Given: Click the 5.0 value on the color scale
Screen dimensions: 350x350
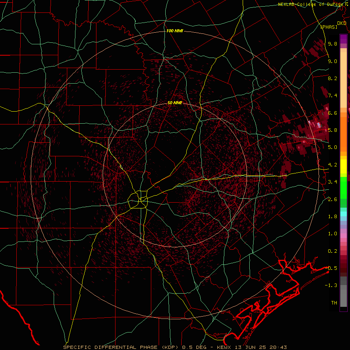Looking at the screenshot, I should [x=332, y=147].
